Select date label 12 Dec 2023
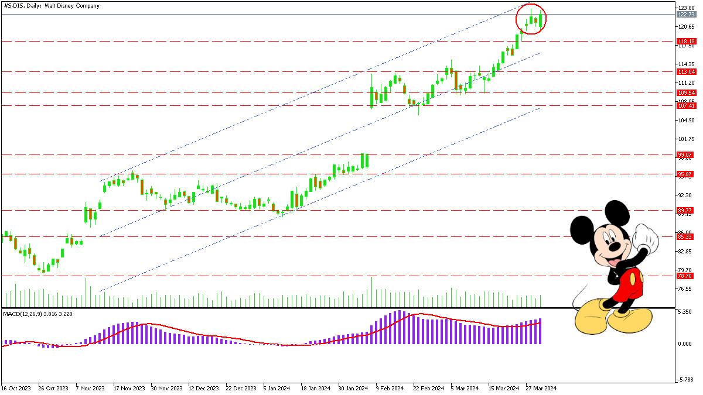This screenshot has width=703, height=395. tap(204, 388)
